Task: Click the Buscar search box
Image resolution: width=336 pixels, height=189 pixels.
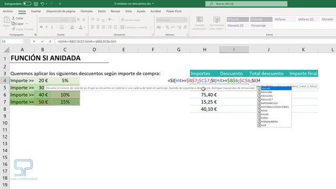Action: point(246,4)
